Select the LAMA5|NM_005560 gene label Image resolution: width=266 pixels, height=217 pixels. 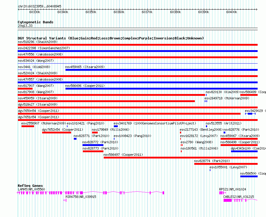tap(32, 189)
